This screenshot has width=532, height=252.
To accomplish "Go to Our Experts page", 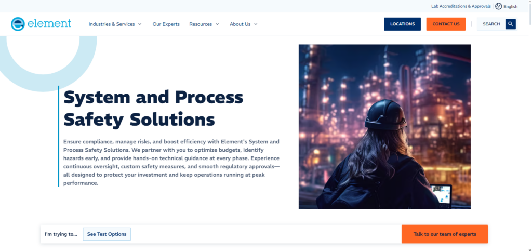I will coord(166,24).
